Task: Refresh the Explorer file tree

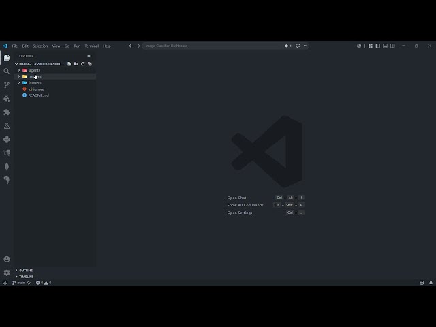Action: [83, 64]
